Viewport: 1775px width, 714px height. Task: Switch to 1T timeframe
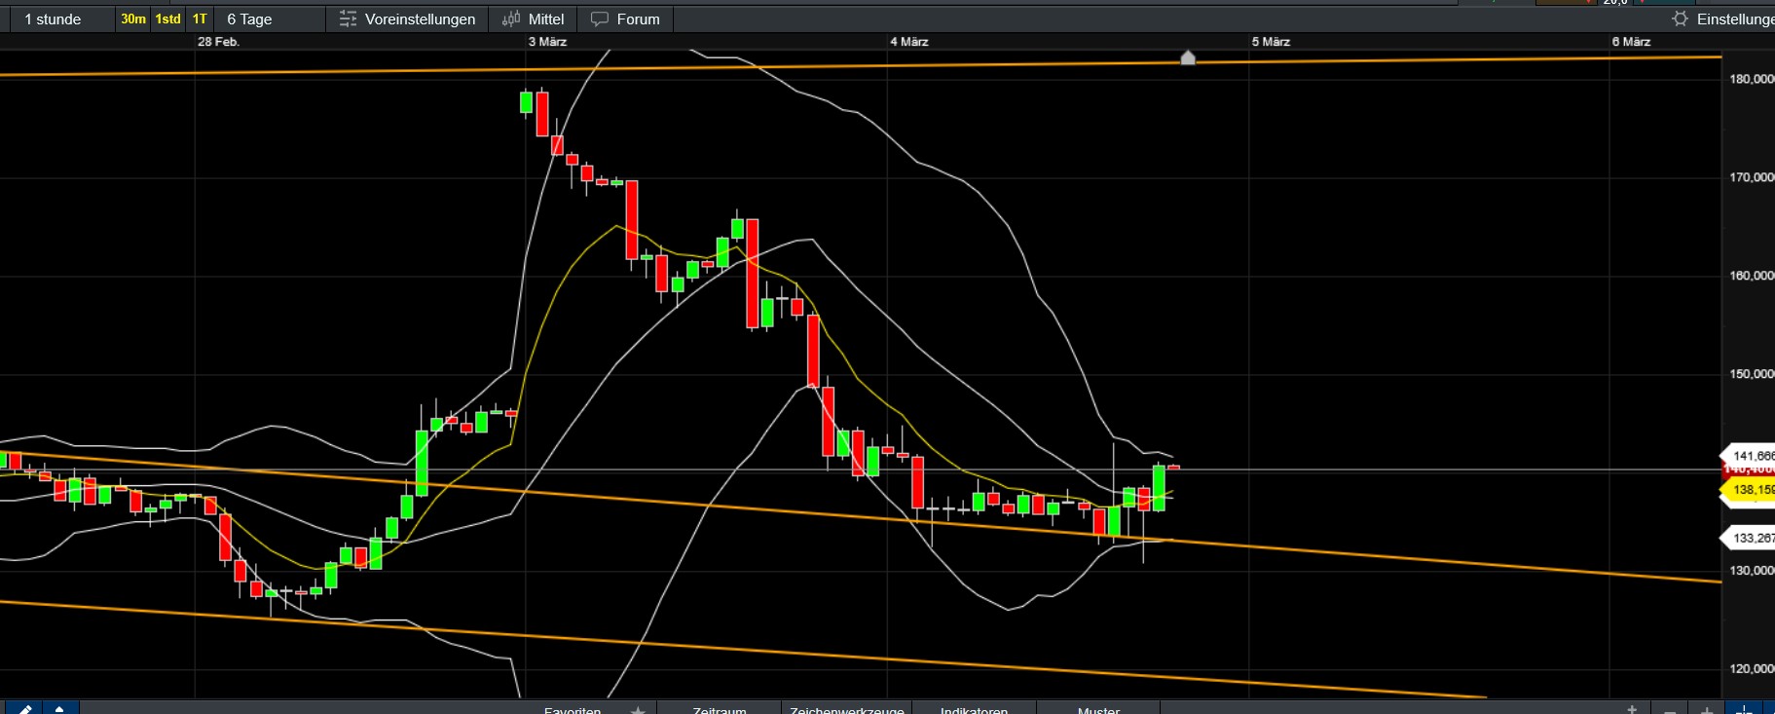[x=200, y=19]
